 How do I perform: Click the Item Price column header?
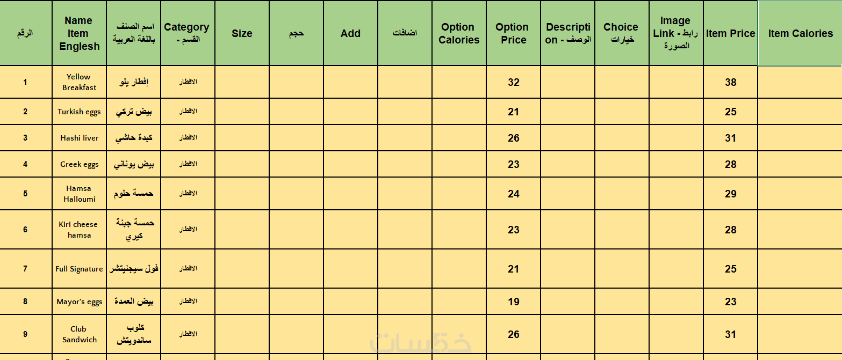[730, 33]
